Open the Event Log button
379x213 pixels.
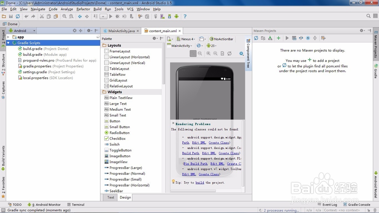tap(327, 205)
